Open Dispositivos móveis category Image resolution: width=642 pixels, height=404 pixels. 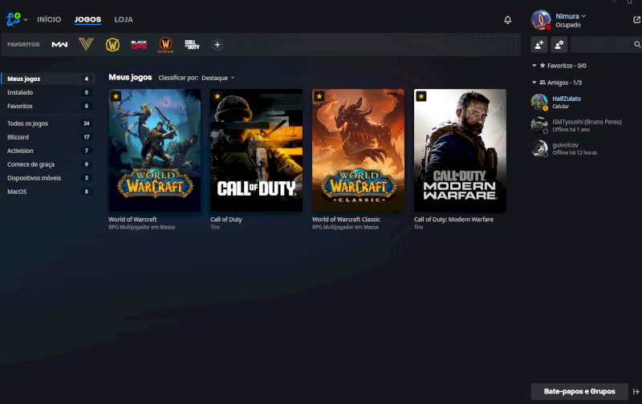(x=48, y=178)
